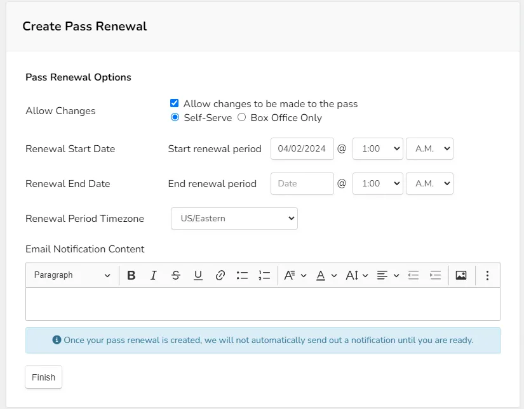Screen dimensions: 524x409
Task: Click inside the email notification text area
Action: [263, 304]
